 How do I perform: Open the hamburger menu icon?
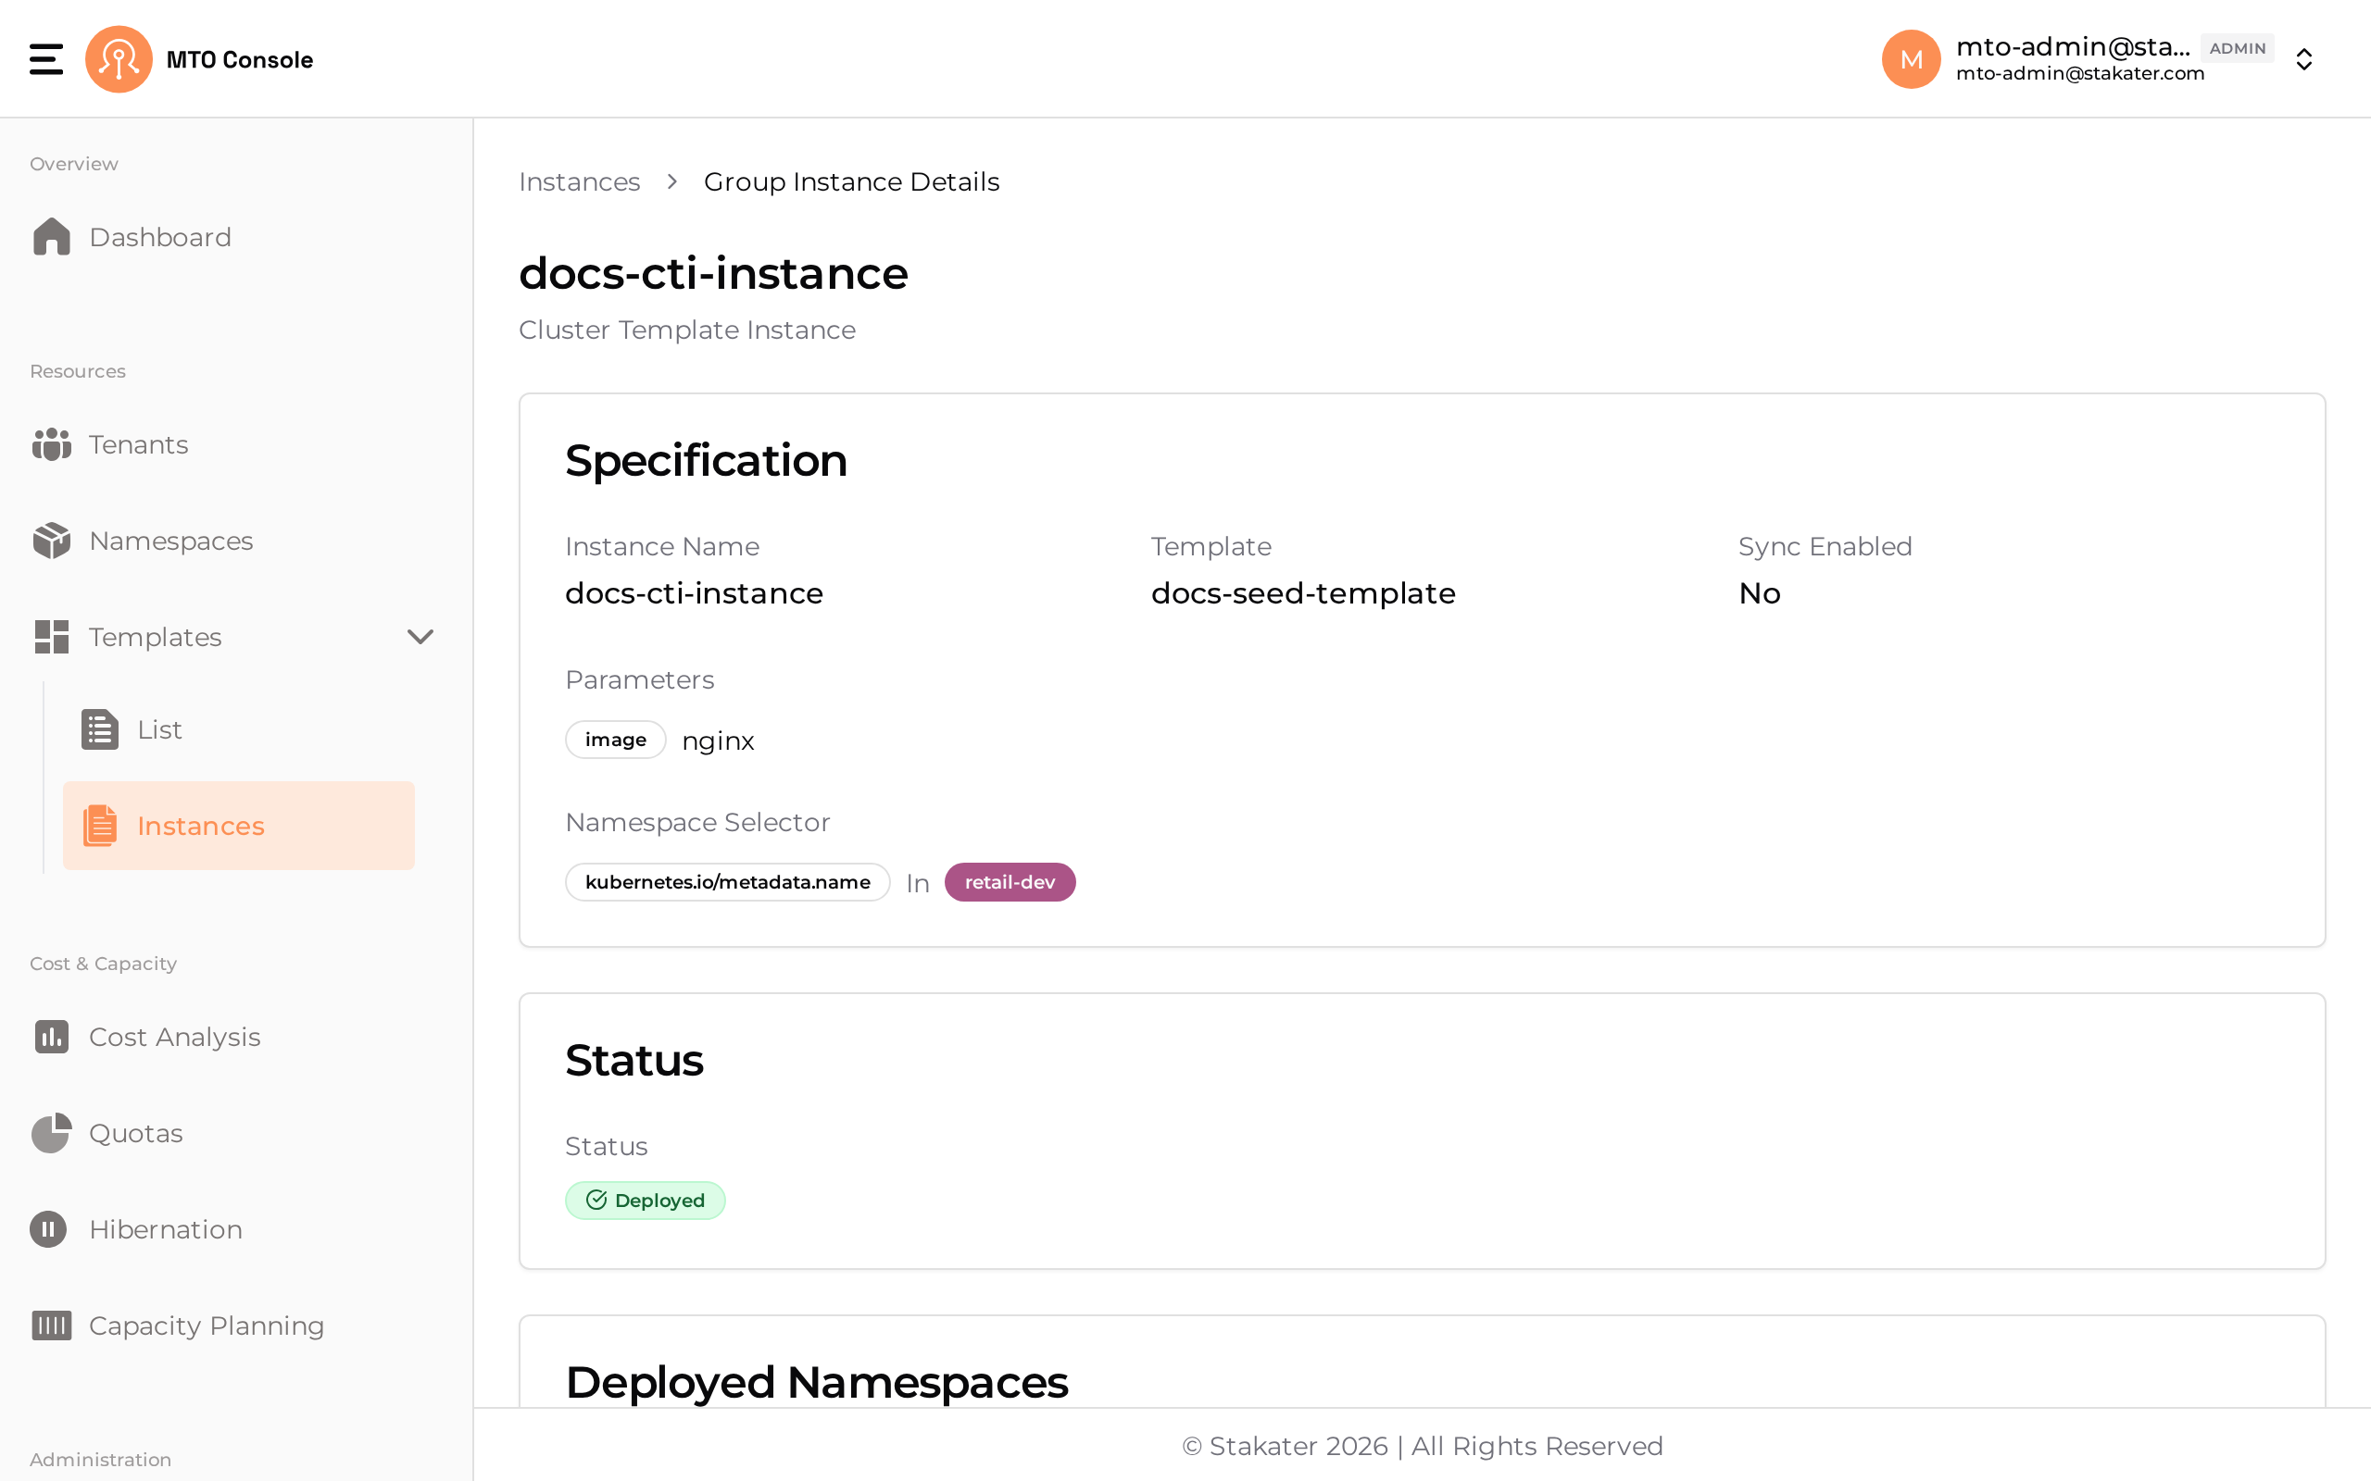tap(46, 58)
